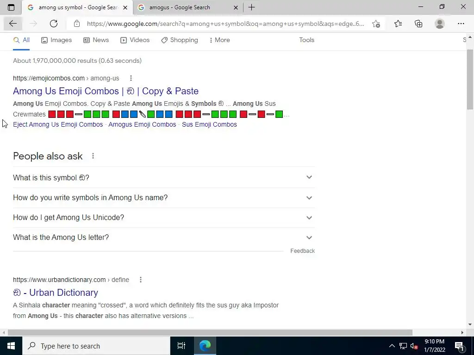This screenshot has width=474, height=355.
Task: Click the scroll down arrow
Action: pos(470,325)
